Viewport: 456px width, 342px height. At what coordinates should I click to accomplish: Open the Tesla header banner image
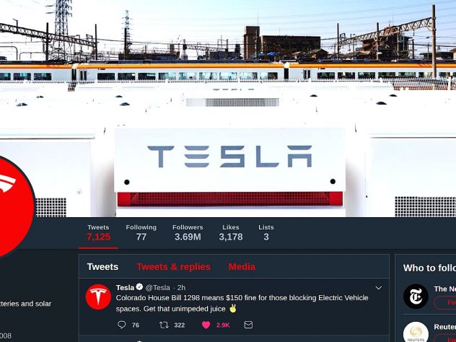pos(228,108)
